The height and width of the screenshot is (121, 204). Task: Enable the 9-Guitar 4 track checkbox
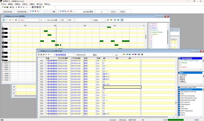149,28
